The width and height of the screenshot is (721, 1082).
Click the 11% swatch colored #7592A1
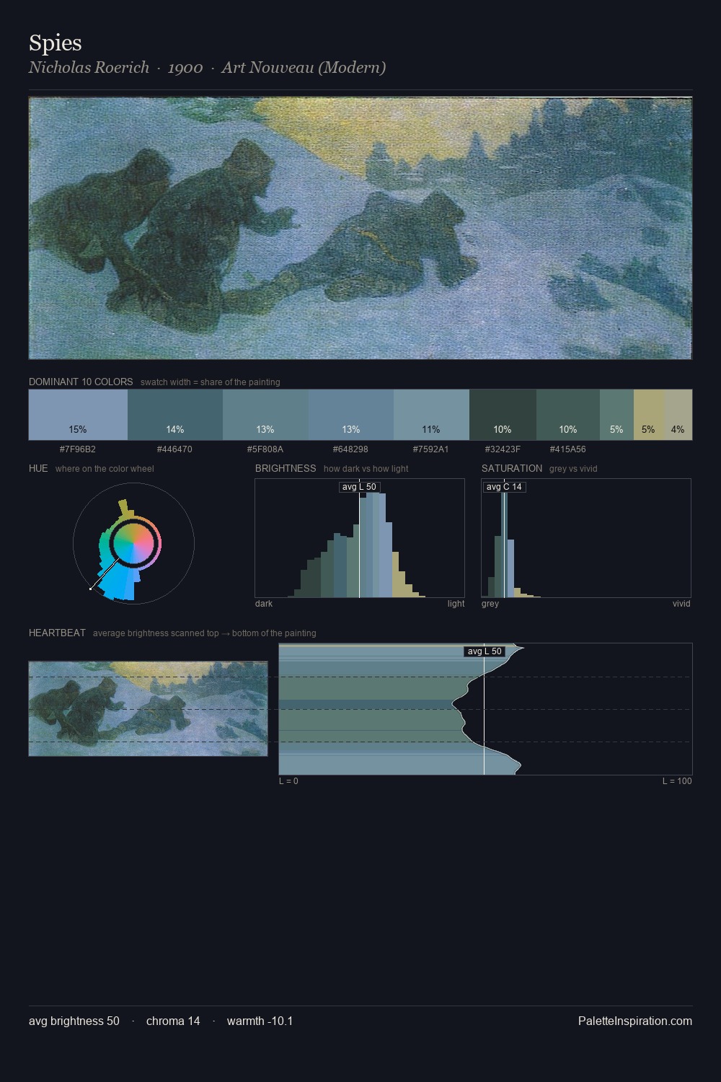point(431,415)
